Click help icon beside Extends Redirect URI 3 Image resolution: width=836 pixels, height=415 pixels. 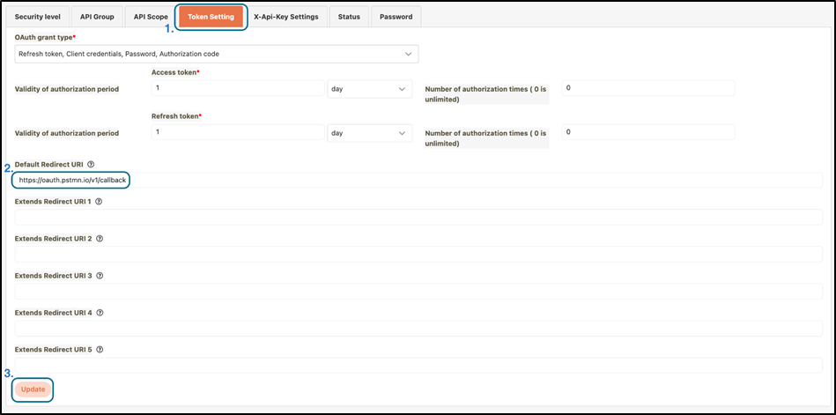pyautogui.click(x=99, y=275)
